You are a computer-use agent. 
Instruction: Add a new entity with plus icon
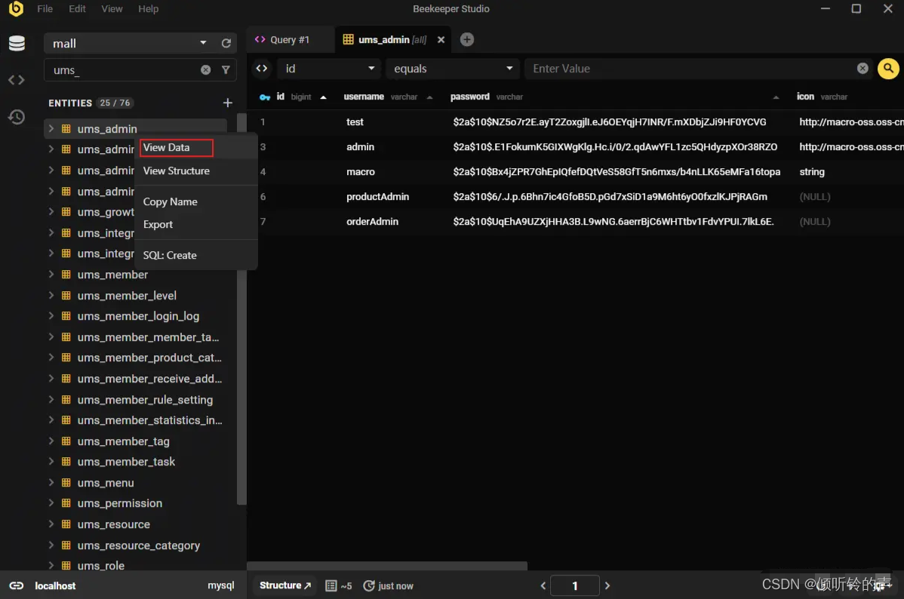point(228,103)
